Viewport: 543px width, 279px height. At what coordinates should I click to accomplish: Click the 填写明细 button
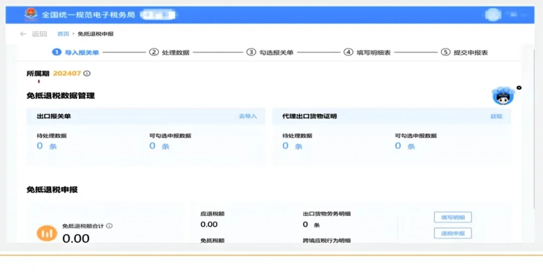click(453, 217)
